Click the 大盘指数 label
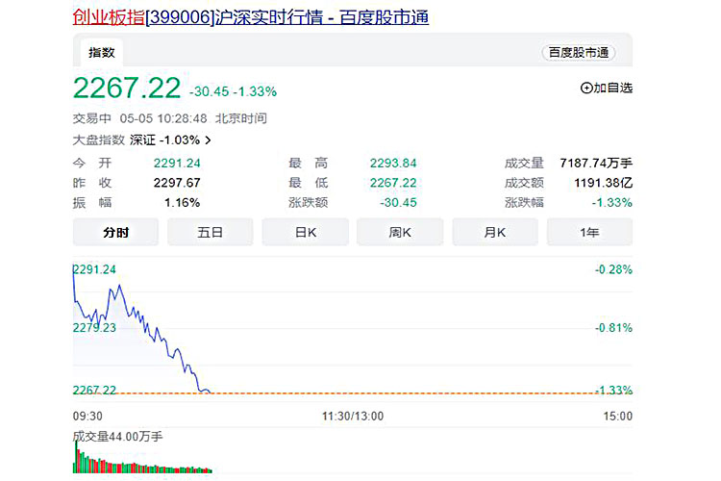Screen dimensions: 721x481 point(98,139)
